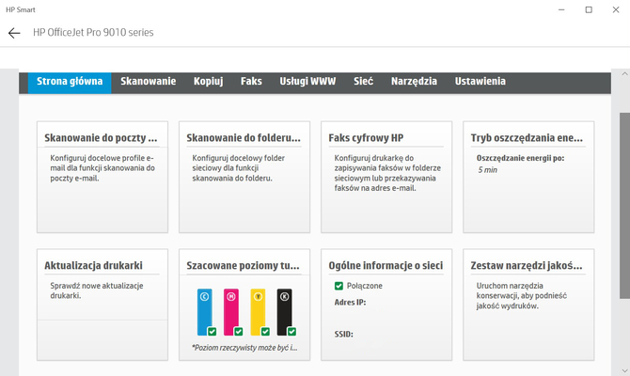Open the Skanowanie do poczty card
The height and width of the screenshot is (376, 630).
pyautogui.click(x=102, y=177)
